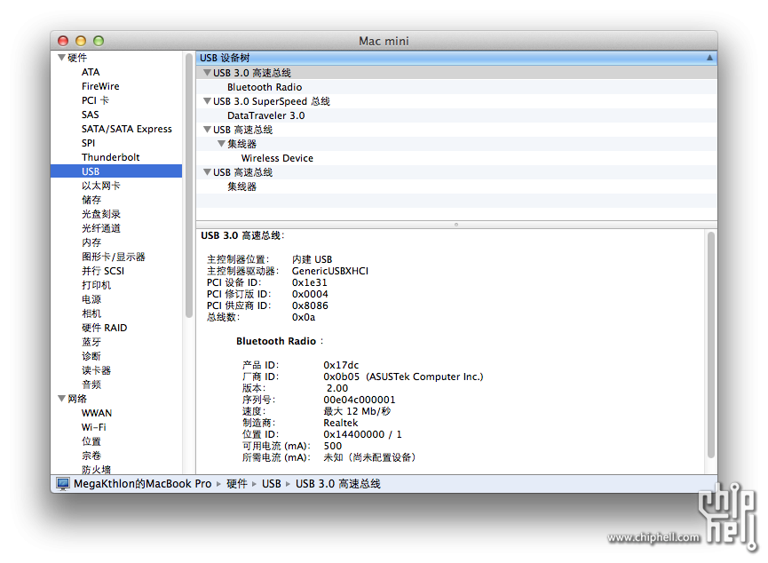The height and width of the screenshot is (563, 768).
Task: Open 以太网卡 in the sidebar
Action: coord(101,186)
